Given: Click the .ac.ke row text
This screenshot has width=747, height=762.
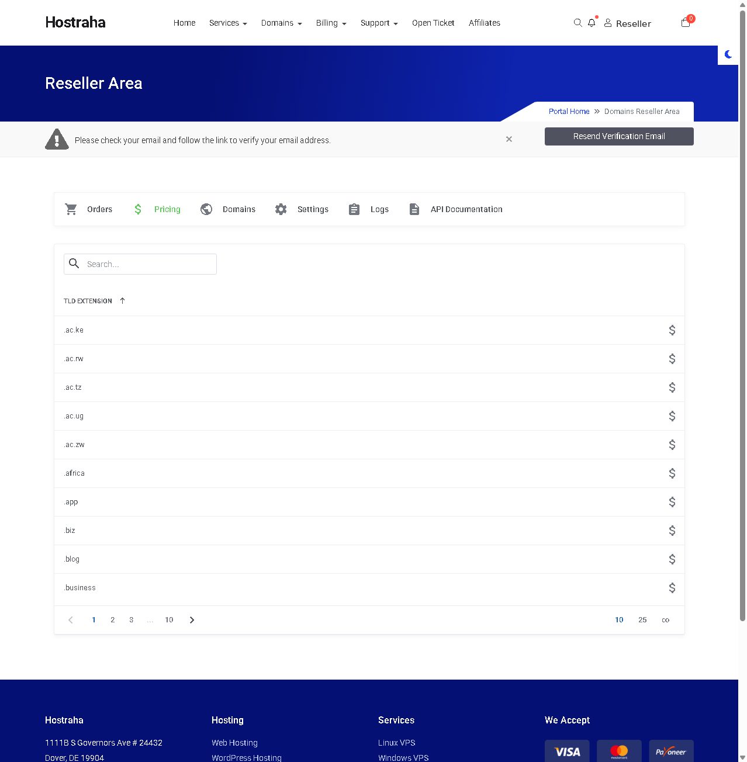Looking at the screenshot, I should [74, 330].
